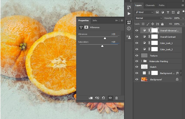185x119 pixels.
Task: Click the Vibrance slider handle
Action: tap(105, 38)
